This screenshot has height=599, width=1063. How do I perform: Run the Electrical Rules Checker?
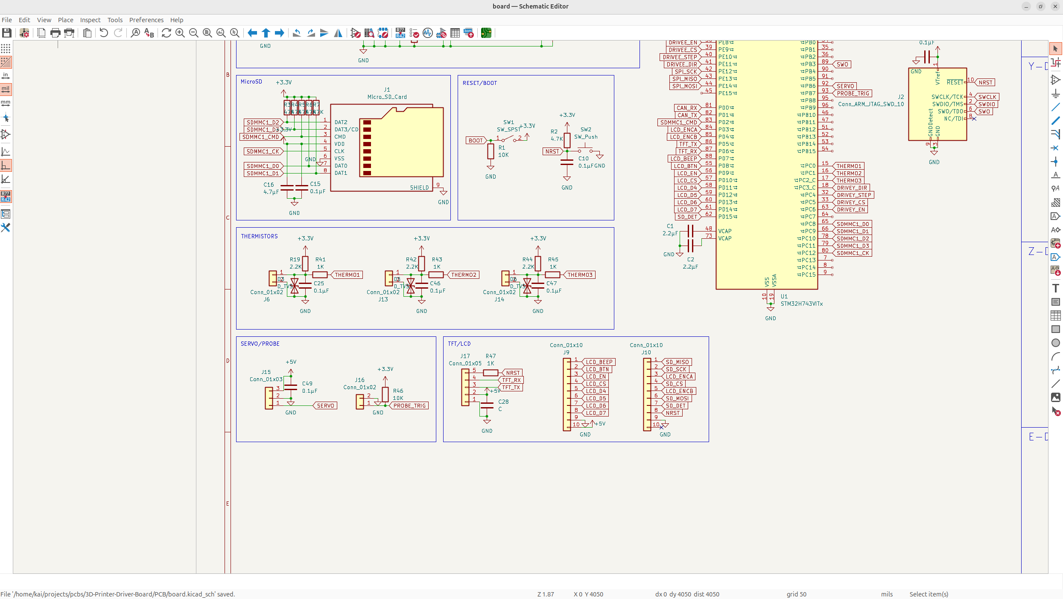tap(414, 33)
